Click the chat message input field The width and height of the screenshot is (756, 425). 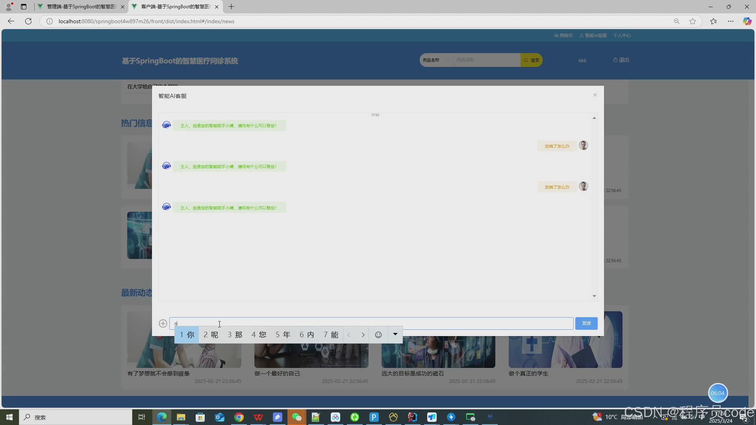pos(370,323)
